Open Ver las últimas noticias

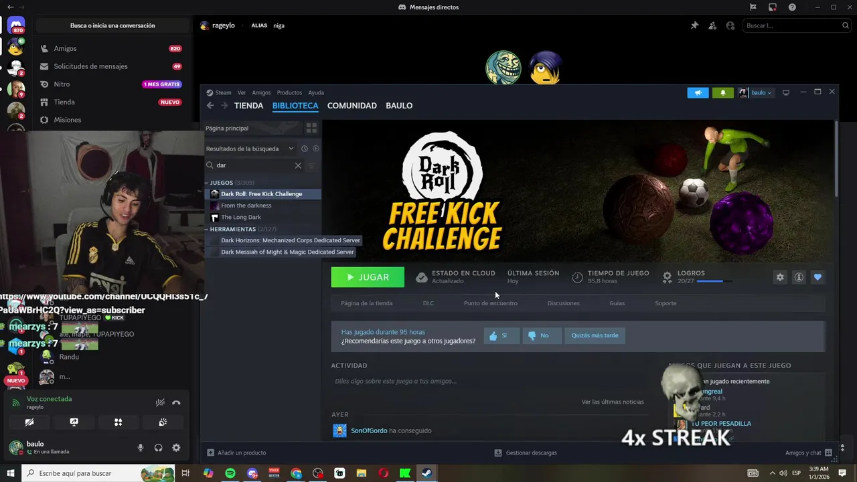[613, 402]
